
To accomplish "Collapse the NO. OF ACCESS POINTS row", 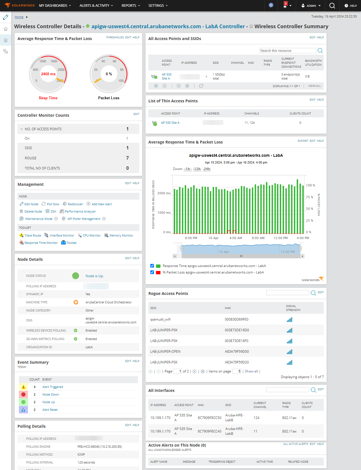I will click(21, 129).
